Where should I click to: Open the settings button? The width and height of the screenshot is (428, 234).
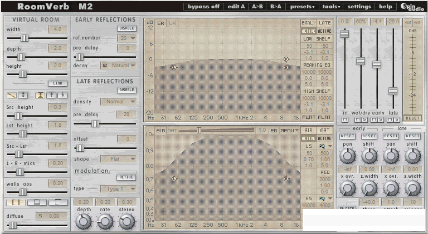(359, 7)
